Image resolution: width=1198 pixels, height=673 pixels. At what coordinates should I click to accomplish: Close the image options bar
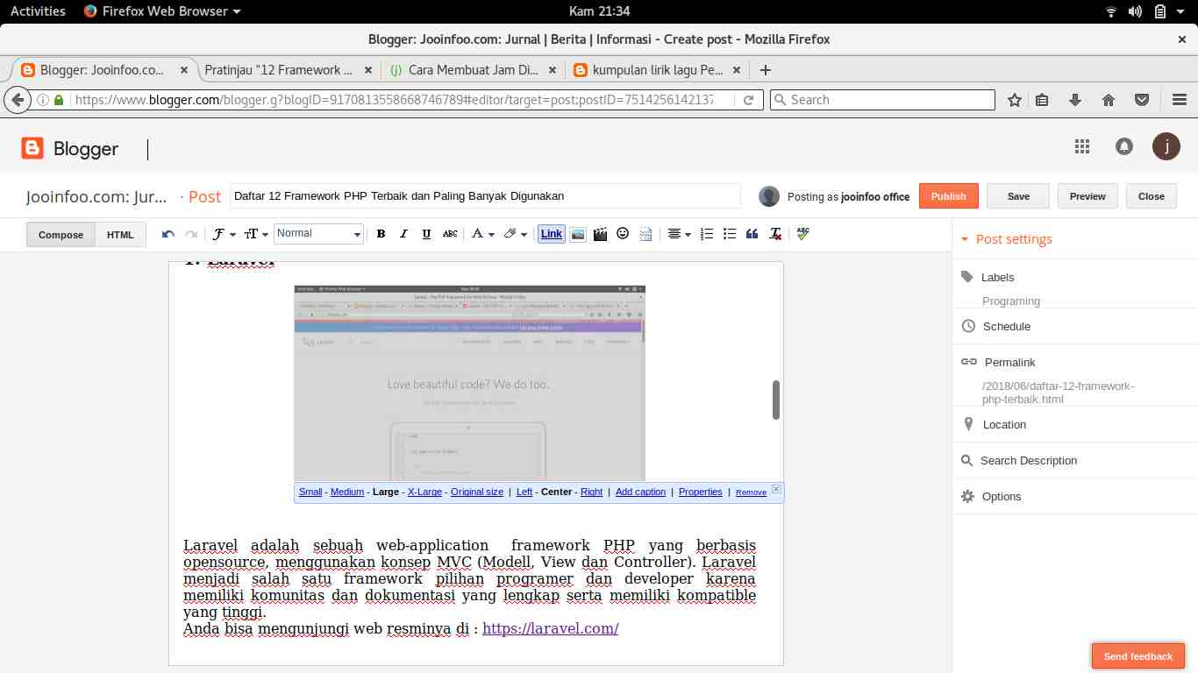[x=776, y=489]
